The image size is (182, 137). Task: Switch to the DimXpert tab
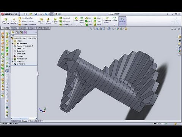pyautogui.click(x=31, y=28)
